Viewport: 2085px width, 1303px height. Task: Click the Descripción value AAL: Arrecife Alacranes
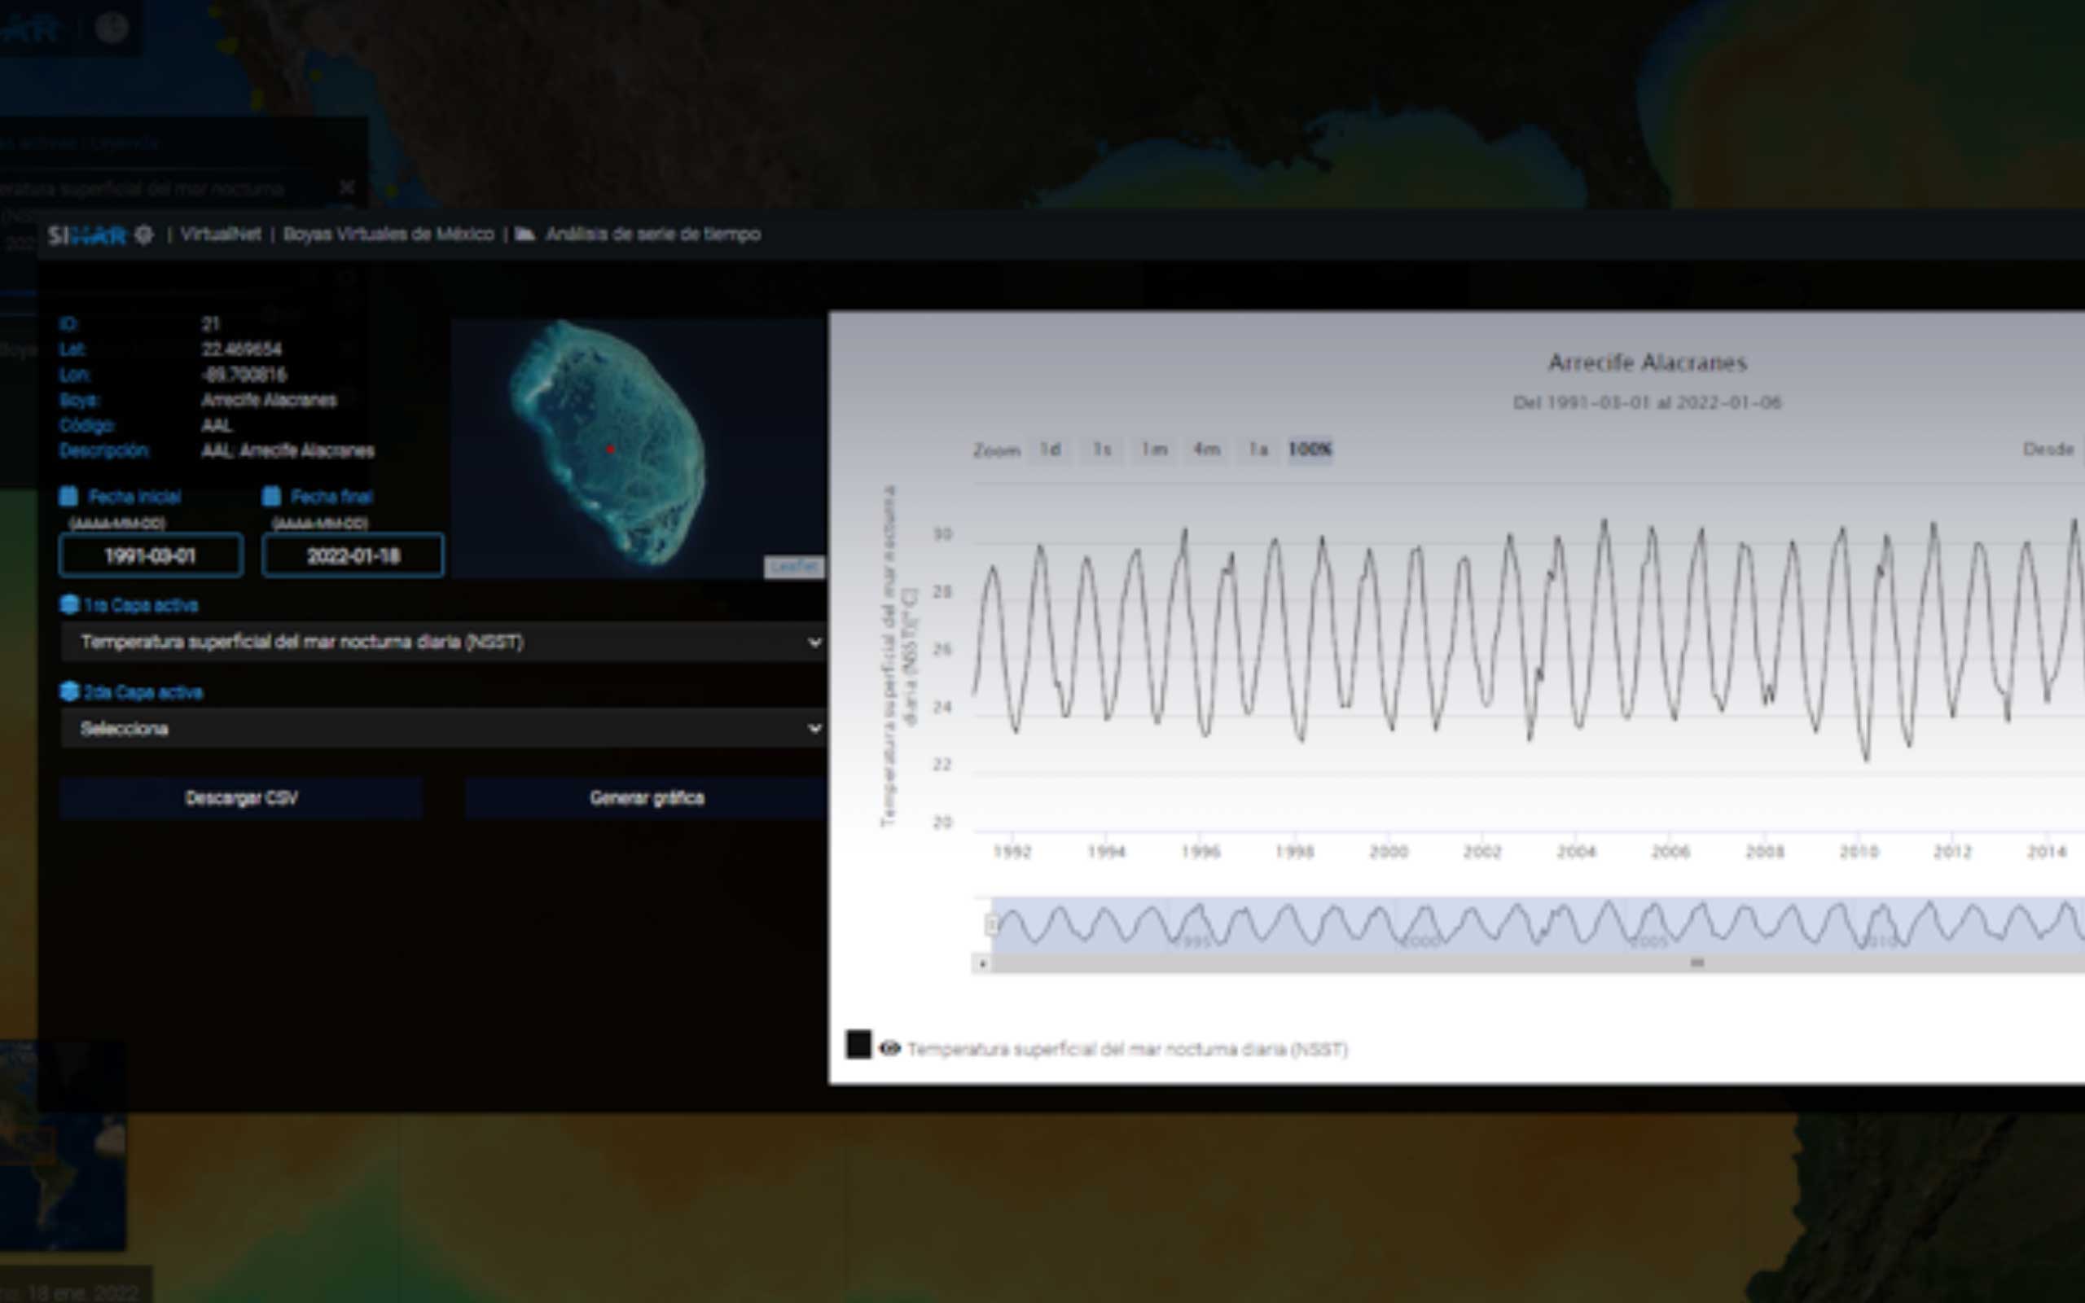point(288,450)
